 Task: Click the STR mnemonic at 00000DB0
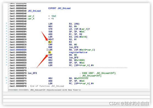pyautogui.click(x=50, y=29)
